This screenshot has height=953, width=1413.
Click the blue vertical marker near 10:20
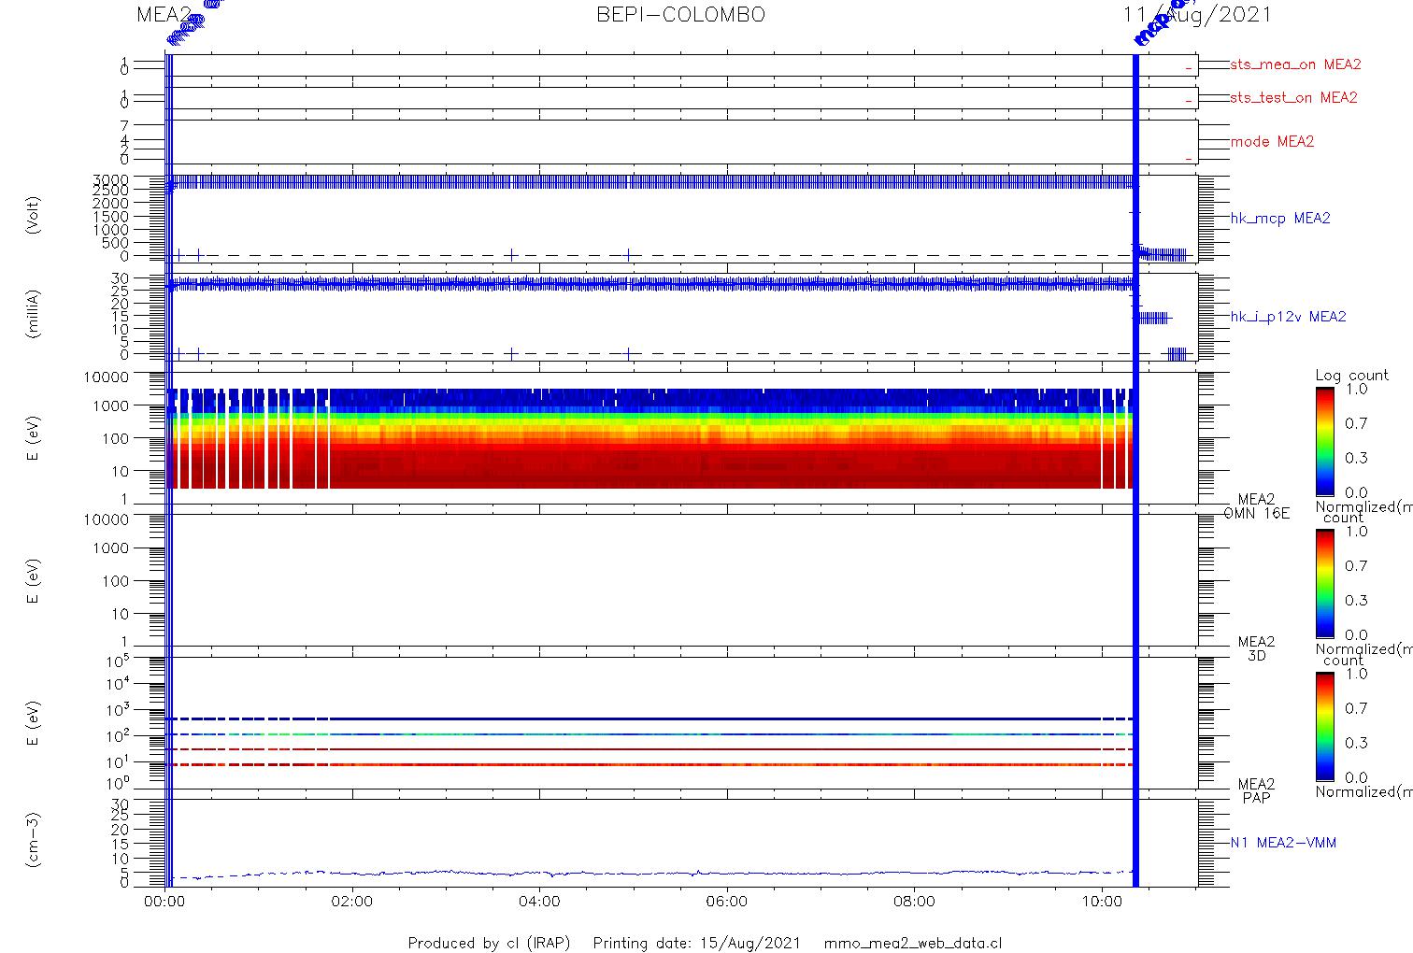pos(1135,470)
